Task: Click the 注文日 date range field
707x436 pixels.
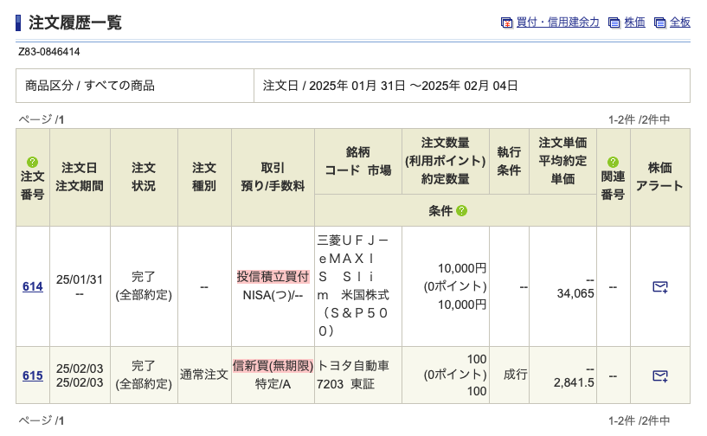Action: [389, 86]
